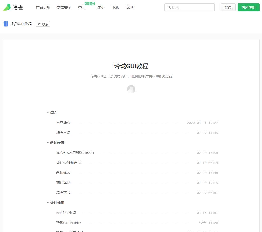262x232 pixels.
Task: Collapse the 简介 section
Action: [48, 112]
